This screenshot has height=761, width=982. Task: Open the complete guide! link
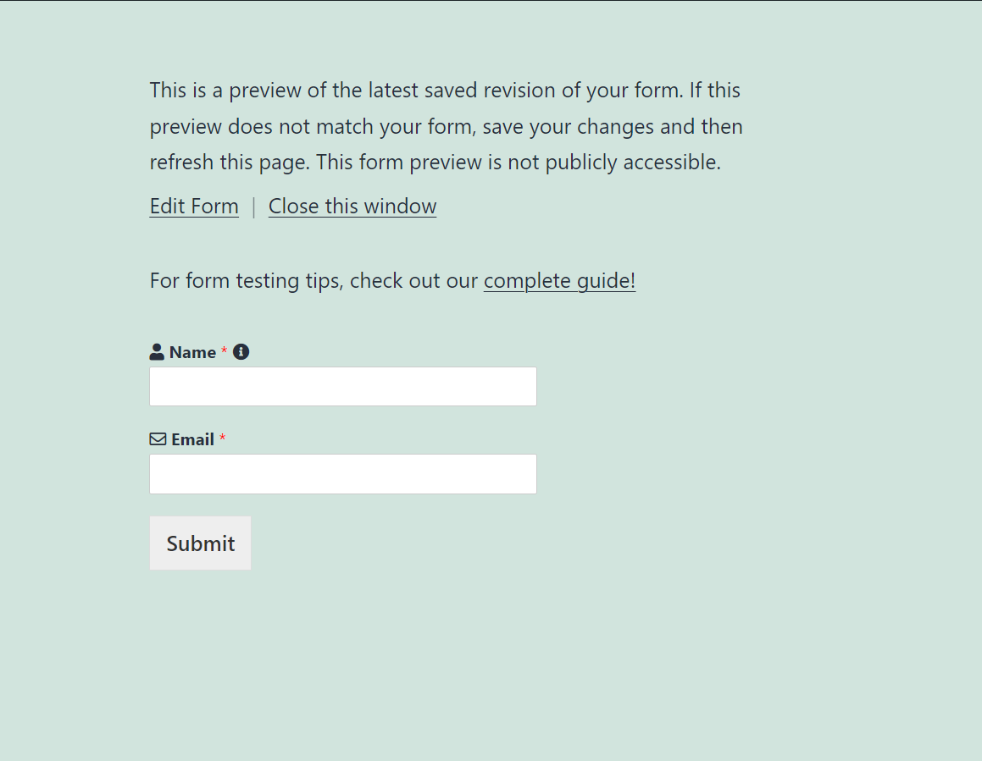click(559, 280)
